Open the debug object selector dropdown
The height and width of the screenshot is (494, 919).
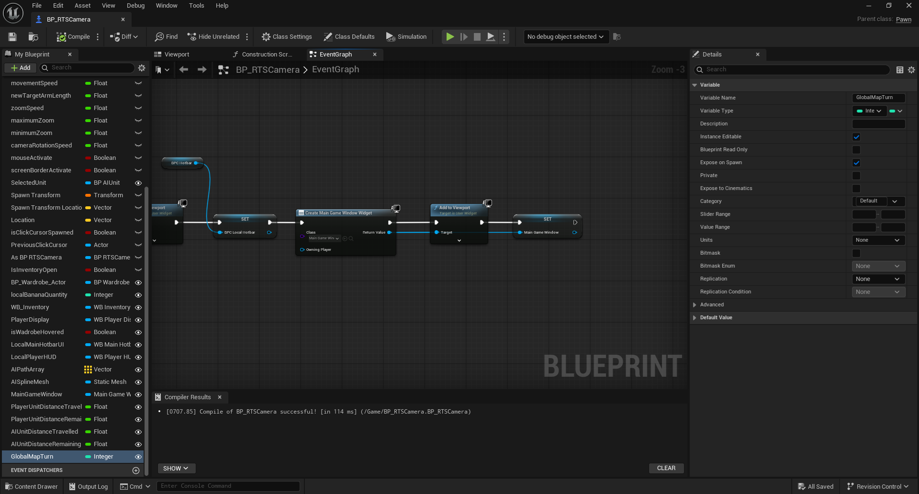coord(566,37)
